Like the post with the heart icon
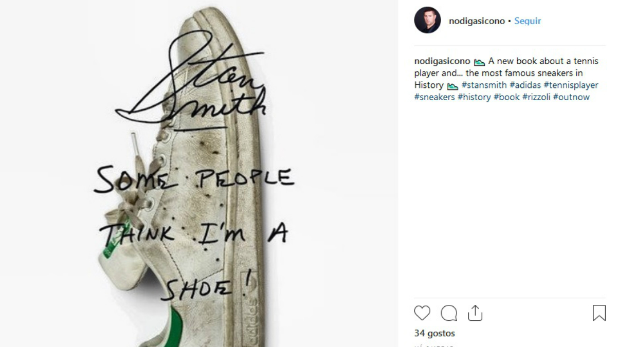The image size is (617, 347). [422, 313]
